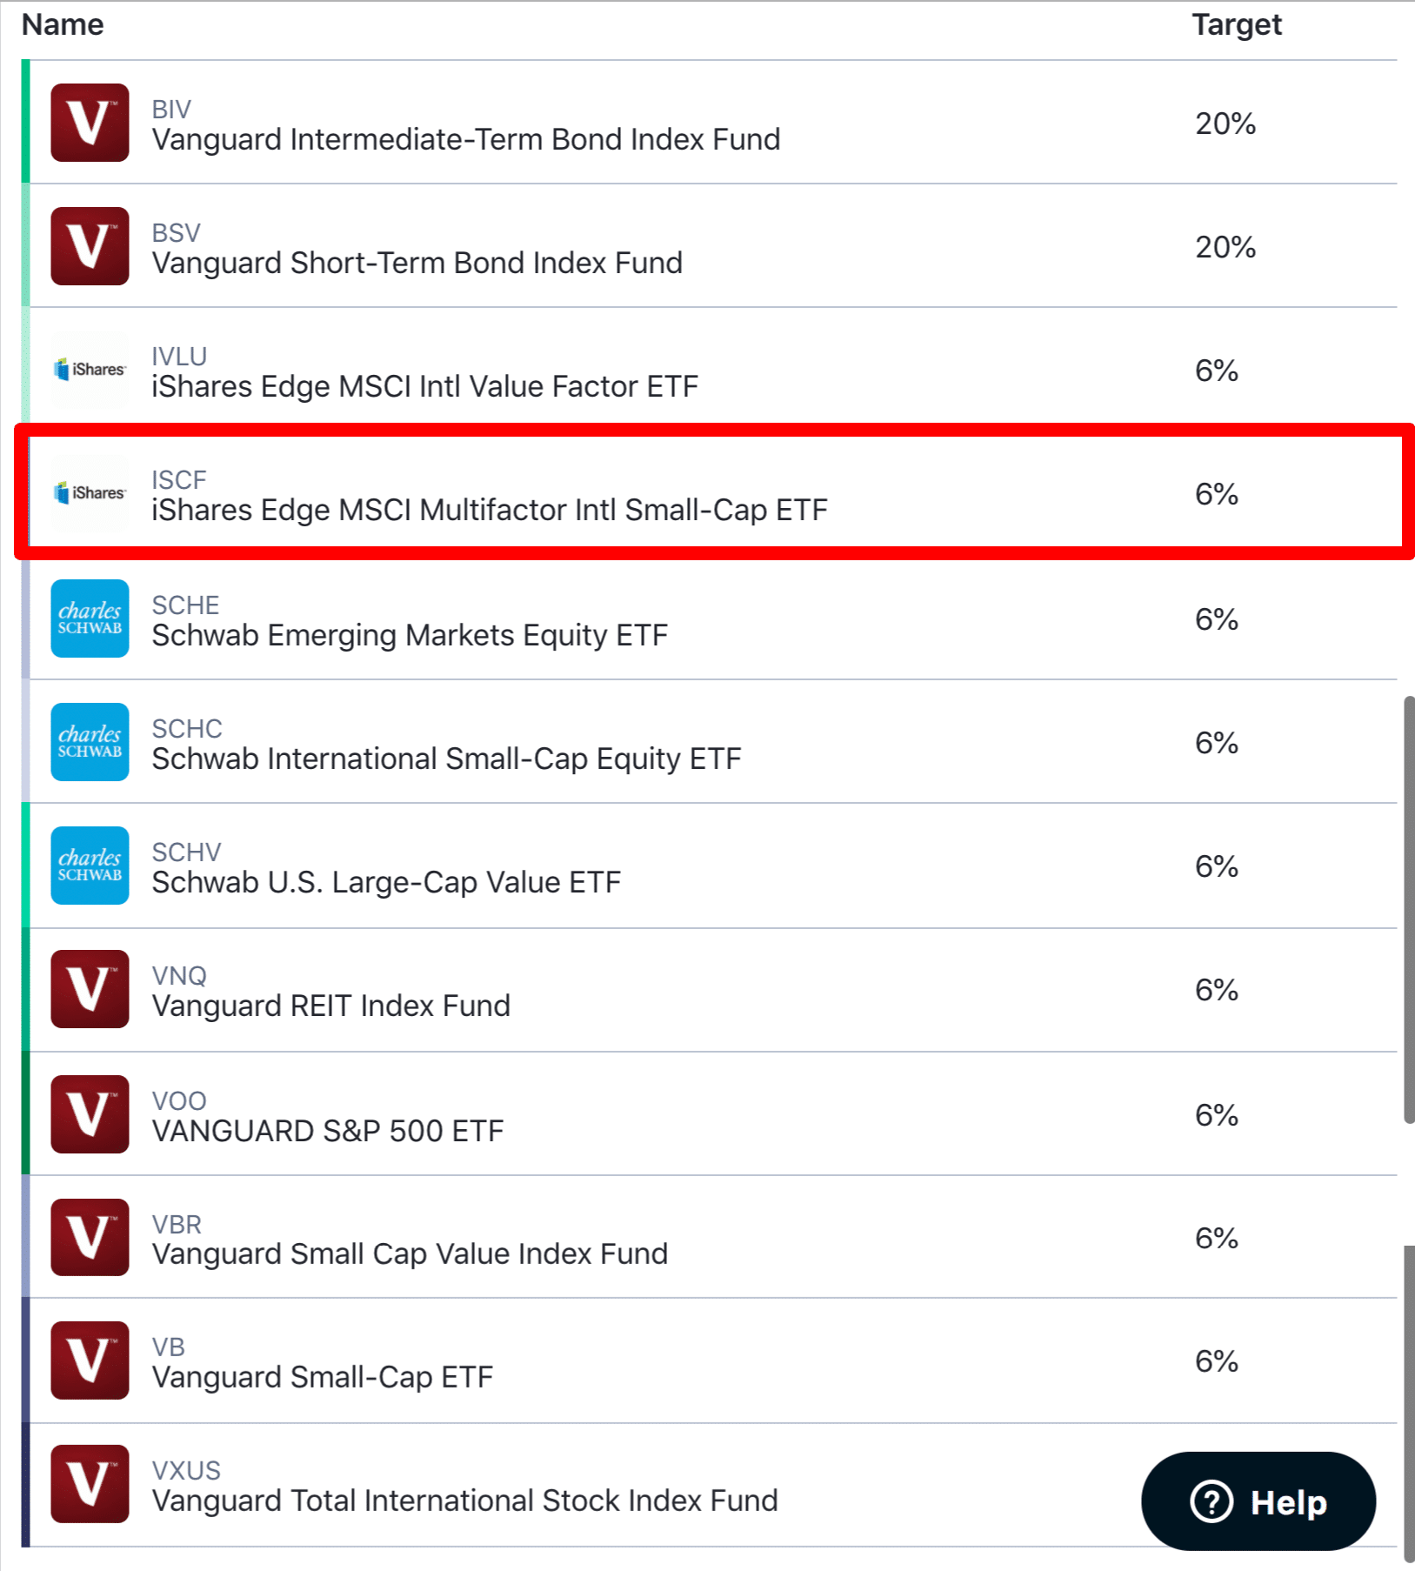Click the Vanguard logo next to VNQ

point(90,989)
